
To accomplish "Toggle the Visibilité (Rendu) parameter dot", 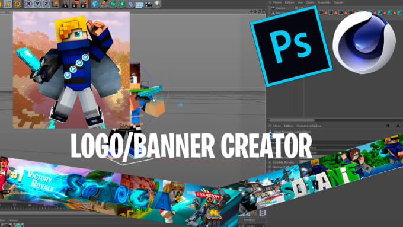I will (x=270, y=162).
